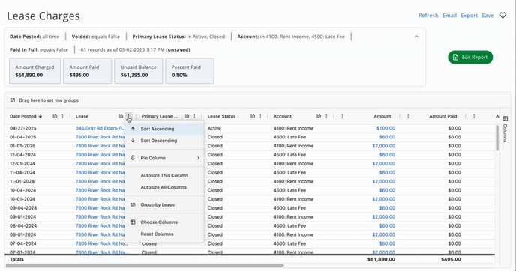516x271 pixels.
Task: Click the horizontal table scrollbar
Action: (145, 265)
